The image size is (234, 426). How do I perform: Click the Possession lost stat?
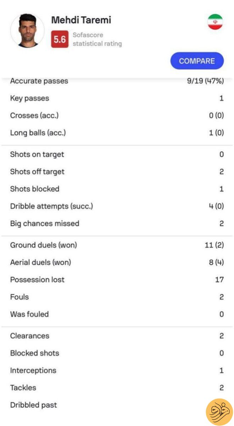click(x=117, y=280)
